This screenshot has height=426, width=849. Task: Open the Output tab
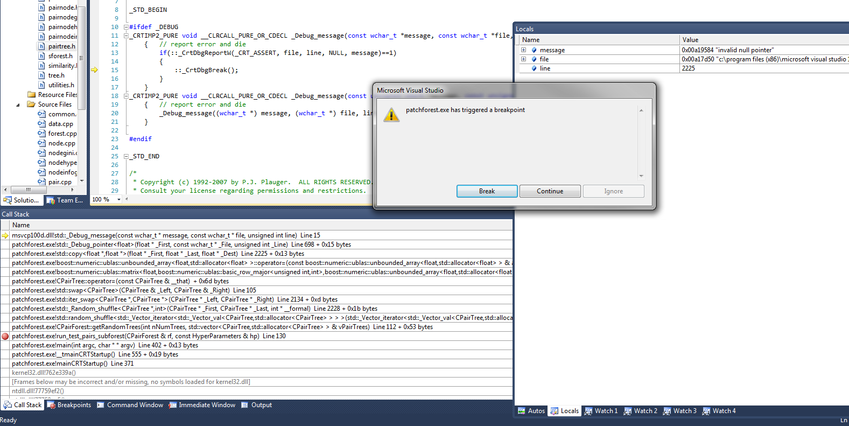256,405
